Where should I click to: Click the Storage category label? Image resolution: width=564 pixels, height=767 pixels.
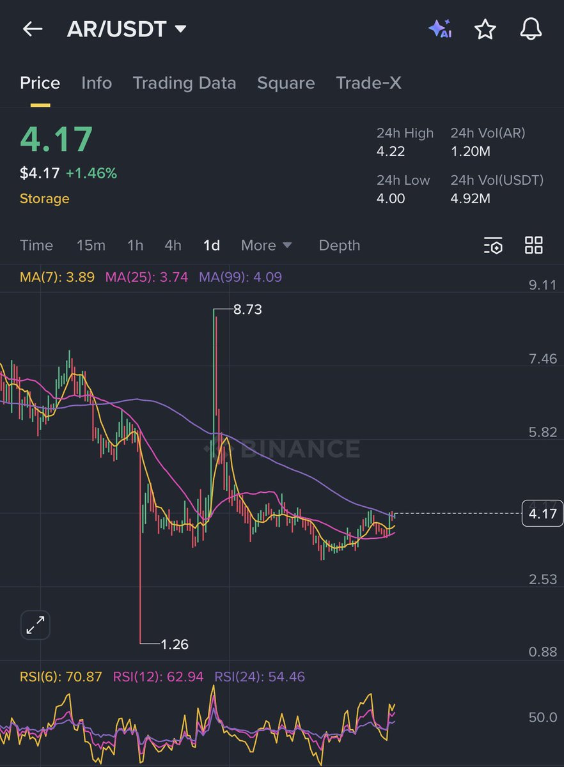pos(44,199)
